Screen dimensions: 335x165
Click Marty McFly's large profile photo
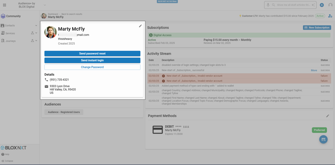click(x=50, y=32)
